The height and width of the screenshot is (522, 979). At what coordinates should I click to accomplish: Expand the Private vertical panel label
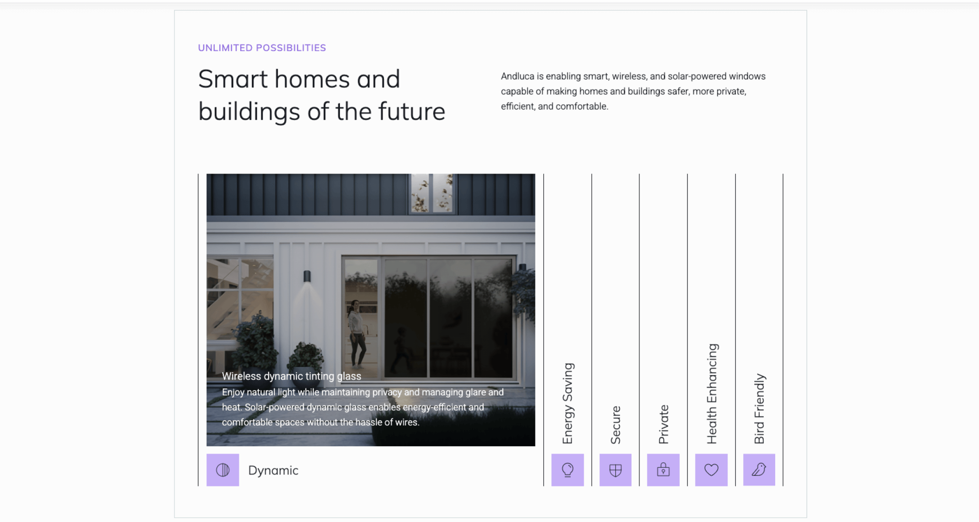664,424
